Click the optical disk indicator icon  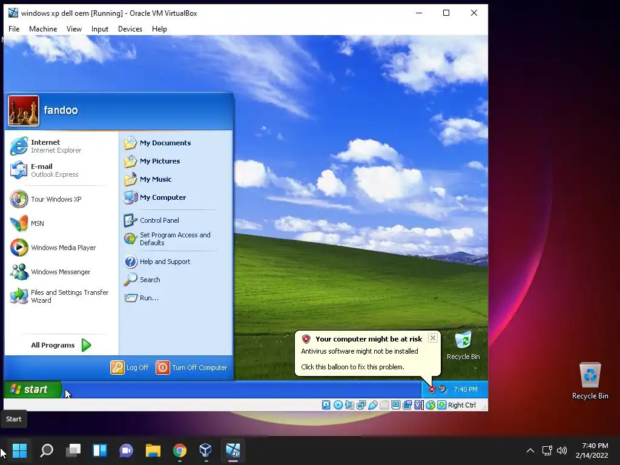pyautogui.click(x=338, y=405)
